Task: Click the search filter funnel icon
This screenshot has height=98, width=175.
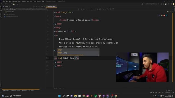Action: pyautogui.click(x=113, y=9)
